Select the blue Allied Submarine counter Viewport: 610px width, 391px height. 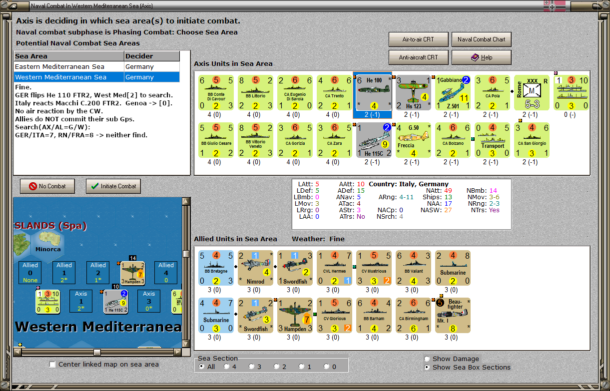click(216, 316)
